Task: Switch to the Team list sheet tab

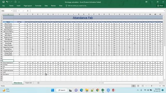Action: [28, 83]
